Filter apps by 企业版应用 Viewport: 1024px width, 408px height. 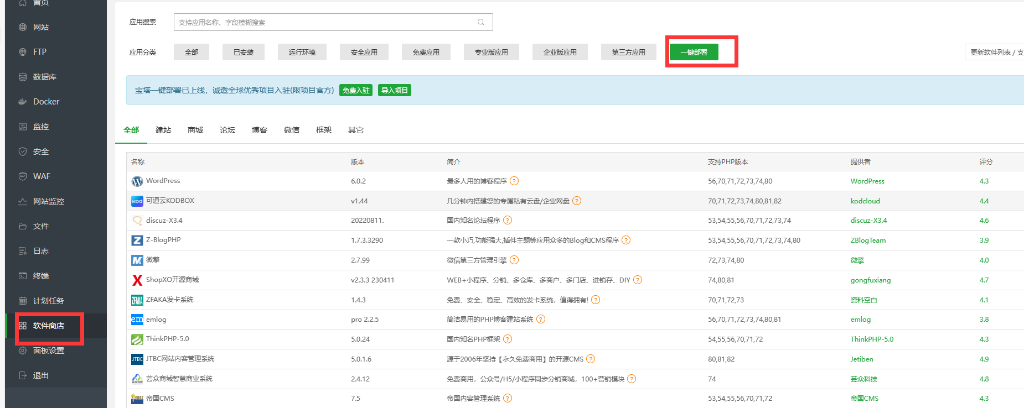click(x=560, y=52)
